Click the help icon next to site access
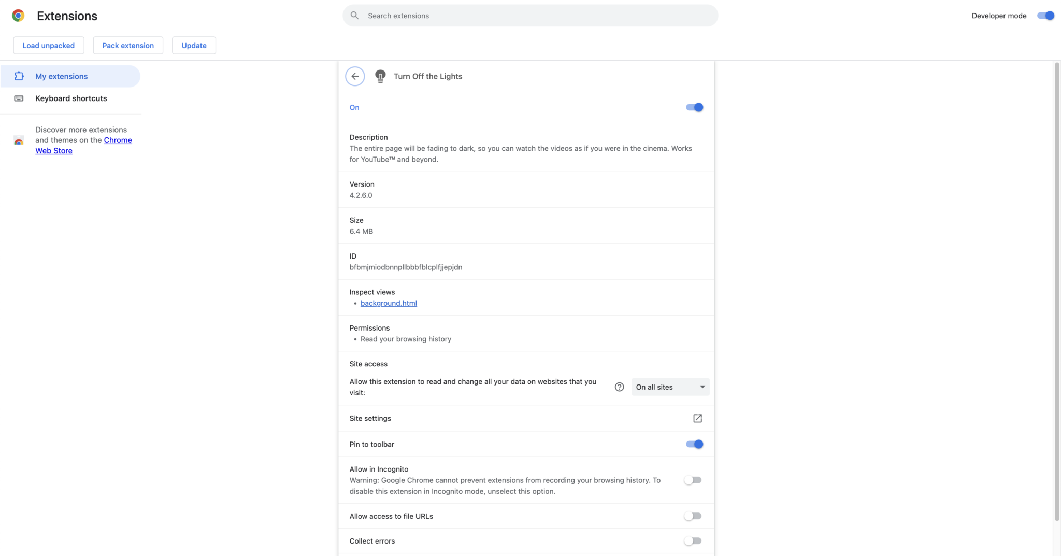Image resolution: width=1061 pixels, height=556 pixels. click(x=619, y=387)
